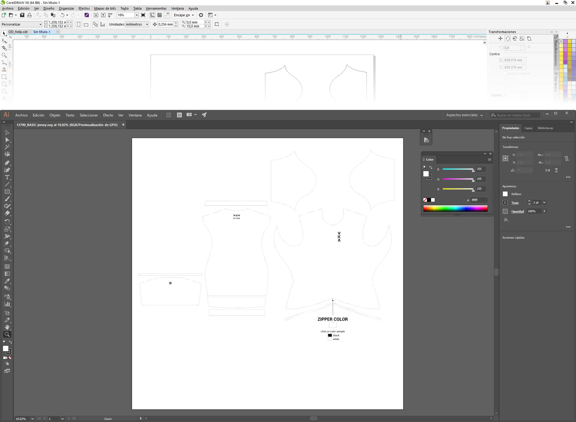Open Illustrator zoom percentage dropdown in status bar

[x=32, y=419]
